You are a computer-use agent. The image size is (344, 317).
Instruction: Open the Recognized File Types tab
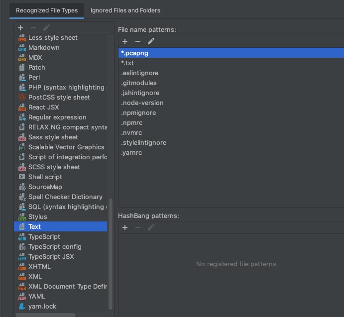(x=47, y=10)
